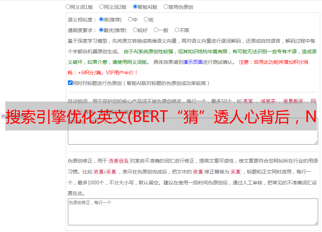The width and height of the screenshot is (322, 232).
Task: Set 通顺度要求 to 最优(推荐)
Action: click(101, 30)
